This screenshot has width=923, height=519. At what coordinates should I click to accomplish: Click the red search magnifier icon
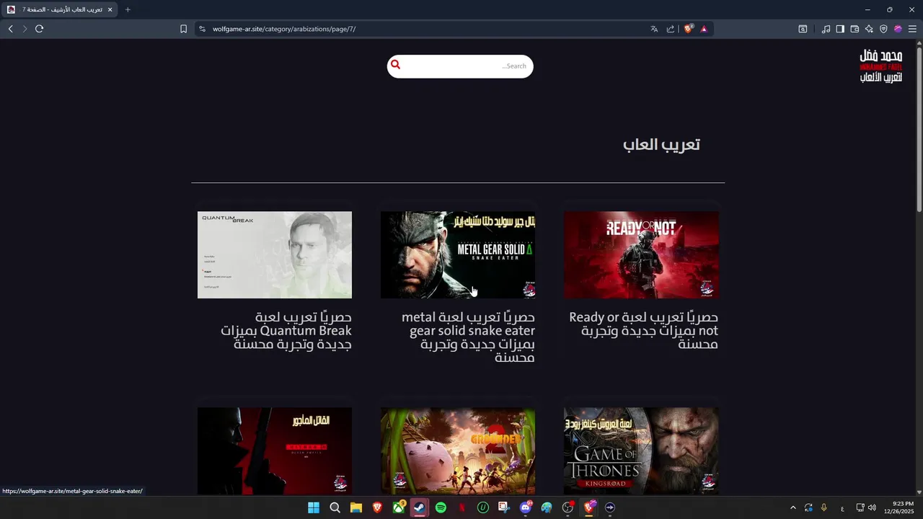coord(395,65)
